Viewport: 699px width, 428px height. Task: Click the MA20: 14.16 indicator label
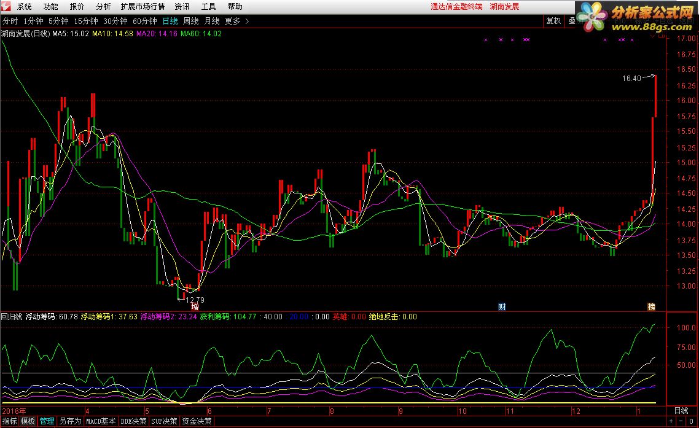[157, 33]
